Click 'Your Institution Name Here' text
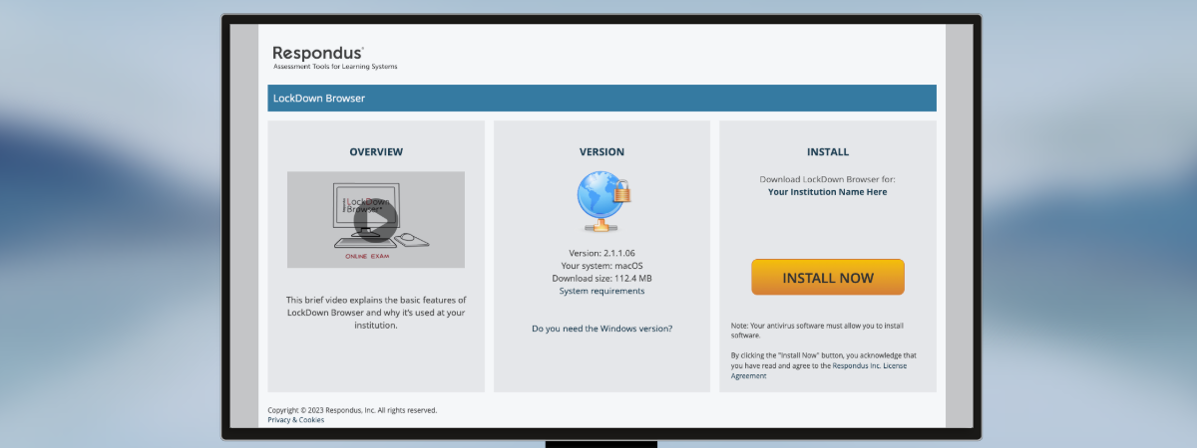1197x448 pixels. [x=828, y=192]
